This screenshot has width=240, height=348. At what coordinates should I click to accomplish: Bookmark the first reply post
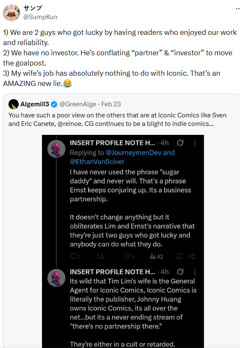pos(179,257)
